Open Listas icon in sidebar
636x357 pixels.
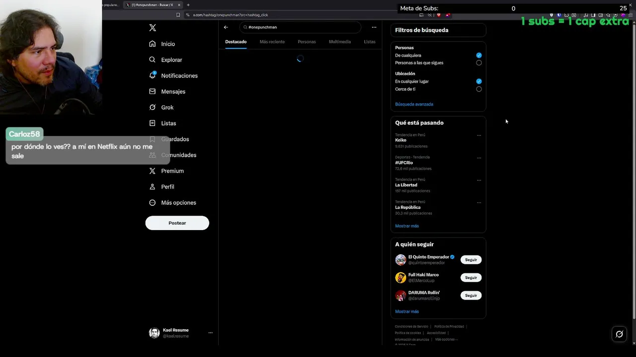point(153,123)
